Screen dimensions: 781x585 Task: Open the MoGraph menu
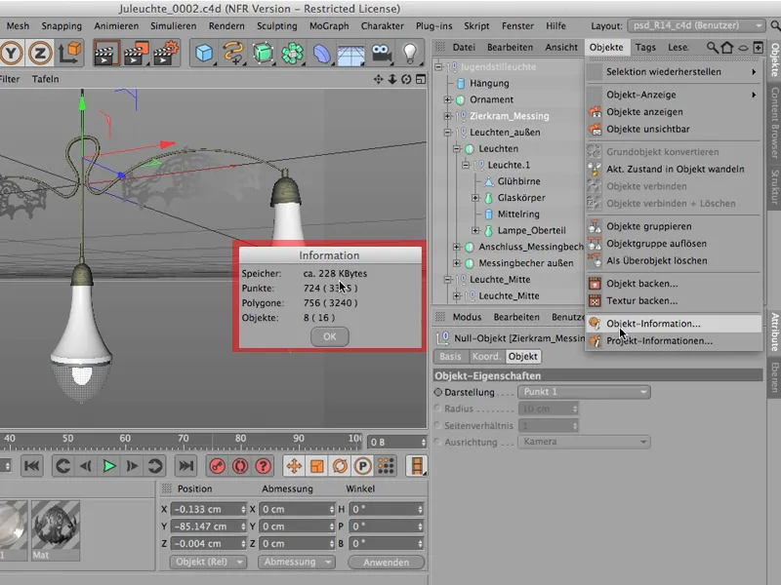[329, 26]
